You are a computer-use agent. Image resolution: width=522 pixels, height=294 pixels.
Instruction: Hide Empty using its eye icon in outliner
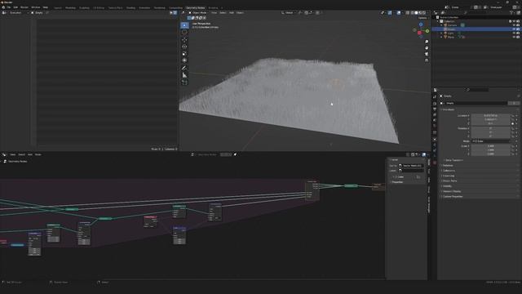pos(514,29)
